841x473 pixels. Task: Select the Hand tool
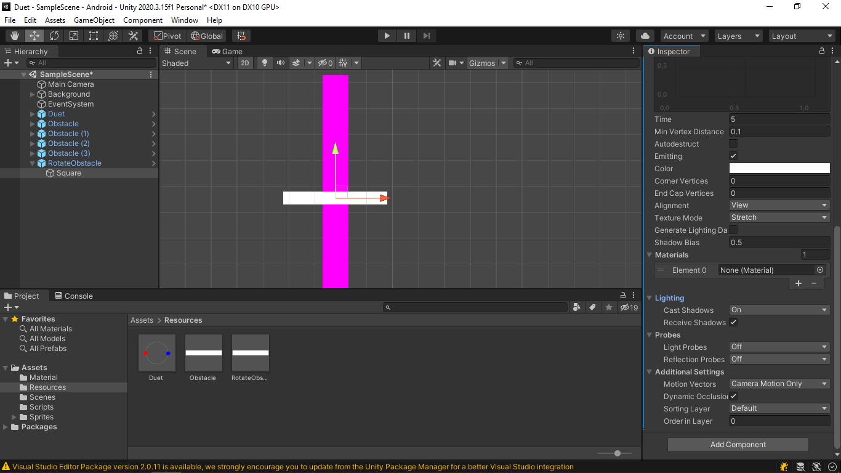click(15, 36)
